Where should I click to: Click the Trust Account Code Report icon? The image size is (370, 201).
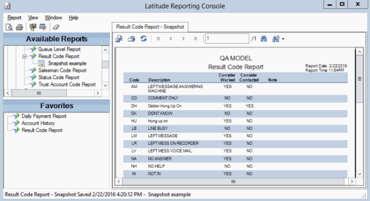point(33,84)
